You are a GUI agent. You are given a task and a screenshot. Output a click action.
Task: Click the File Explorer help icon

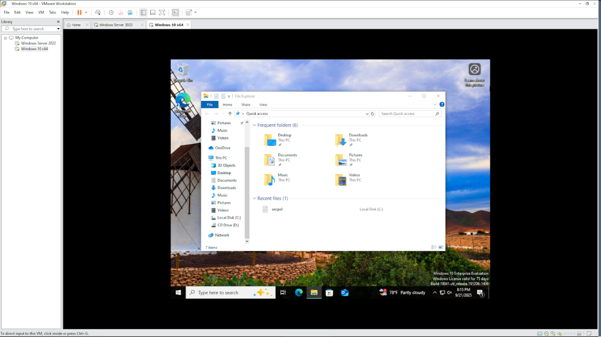click(x=441, y=104)
